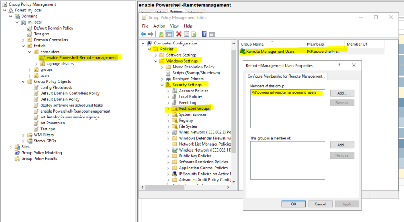
Task: Click the dialog help question mark button
Action: click(339, 65)
